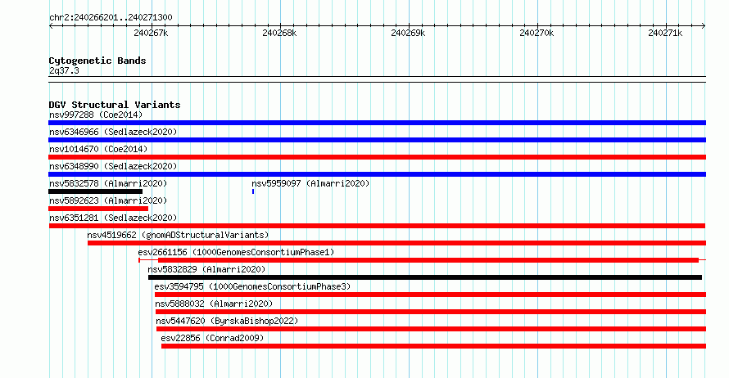729x378 pixels.
Task: Open nsv6351281 (Sedlazeck2020) label
Action: pos(113,218)
